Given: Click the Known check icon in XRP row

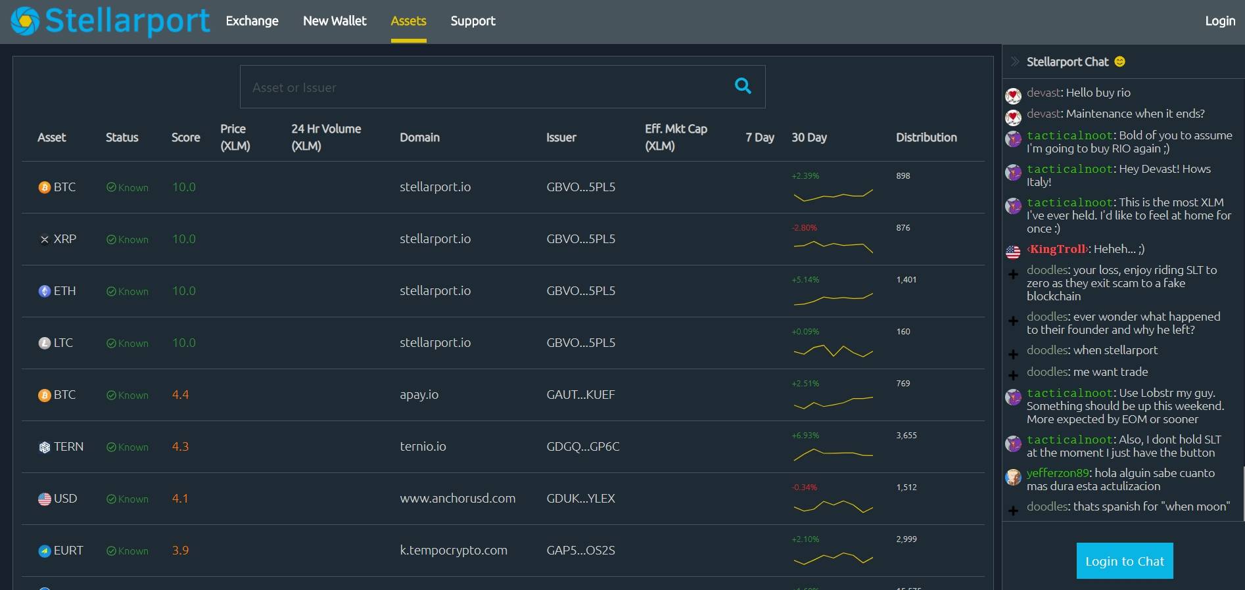Looking at the screenshot, I should [111, 240].
